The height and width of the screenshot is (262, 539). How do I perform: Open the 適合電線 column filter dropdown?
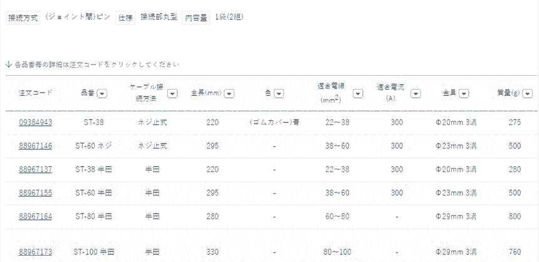point(358,93)
